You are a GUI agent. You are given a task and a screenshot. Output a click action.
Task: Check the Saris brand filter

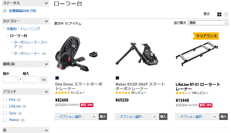(5, 113)
